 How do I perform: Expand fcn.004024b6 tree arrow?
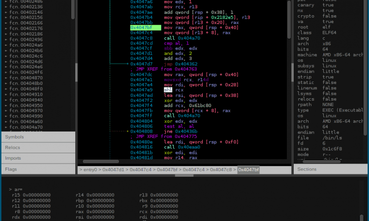[x=6, y=51]
